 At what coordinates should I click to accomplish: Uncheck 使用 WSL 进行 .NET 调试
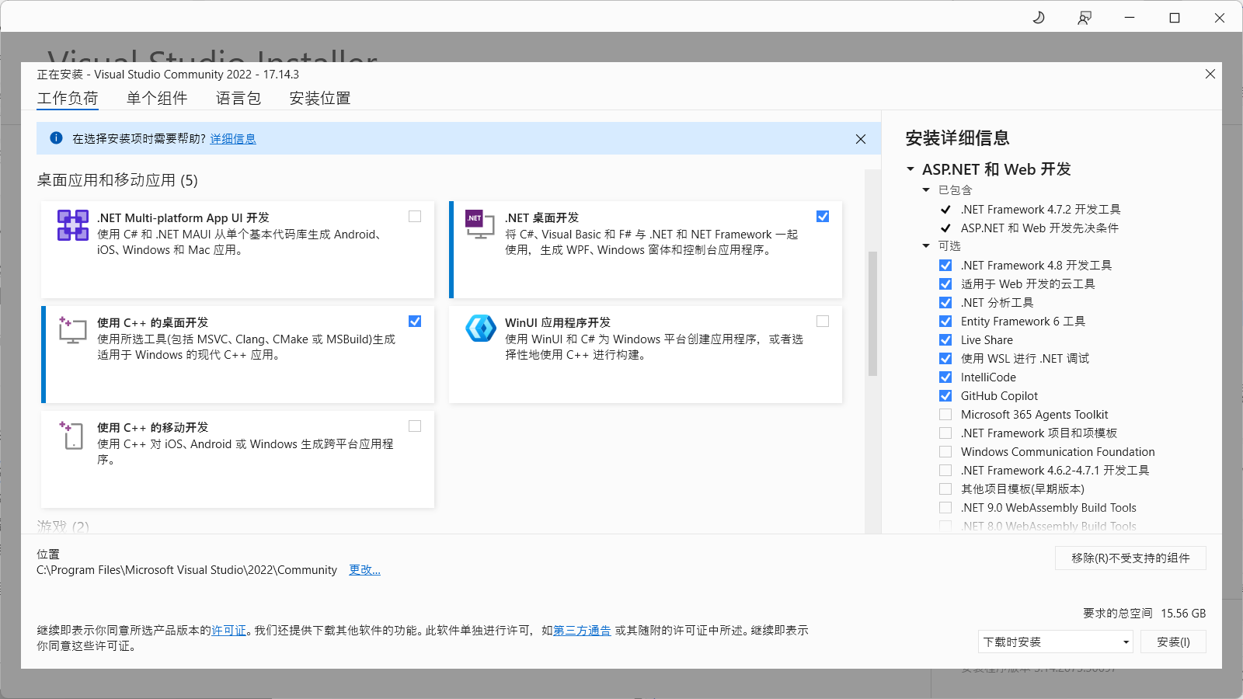(945, 359)
